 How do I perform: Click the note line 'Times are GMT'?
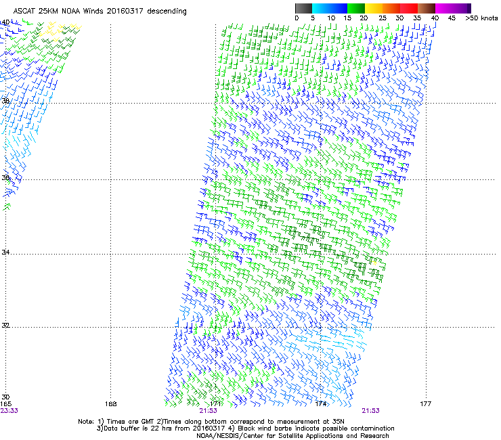(211, 422)
